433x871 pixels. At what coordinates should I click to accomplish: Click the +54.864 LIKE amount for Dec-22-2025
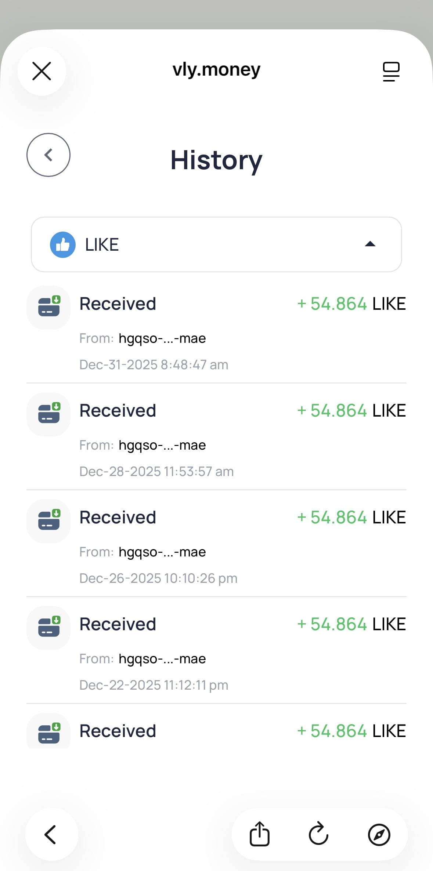click(351, 624)
